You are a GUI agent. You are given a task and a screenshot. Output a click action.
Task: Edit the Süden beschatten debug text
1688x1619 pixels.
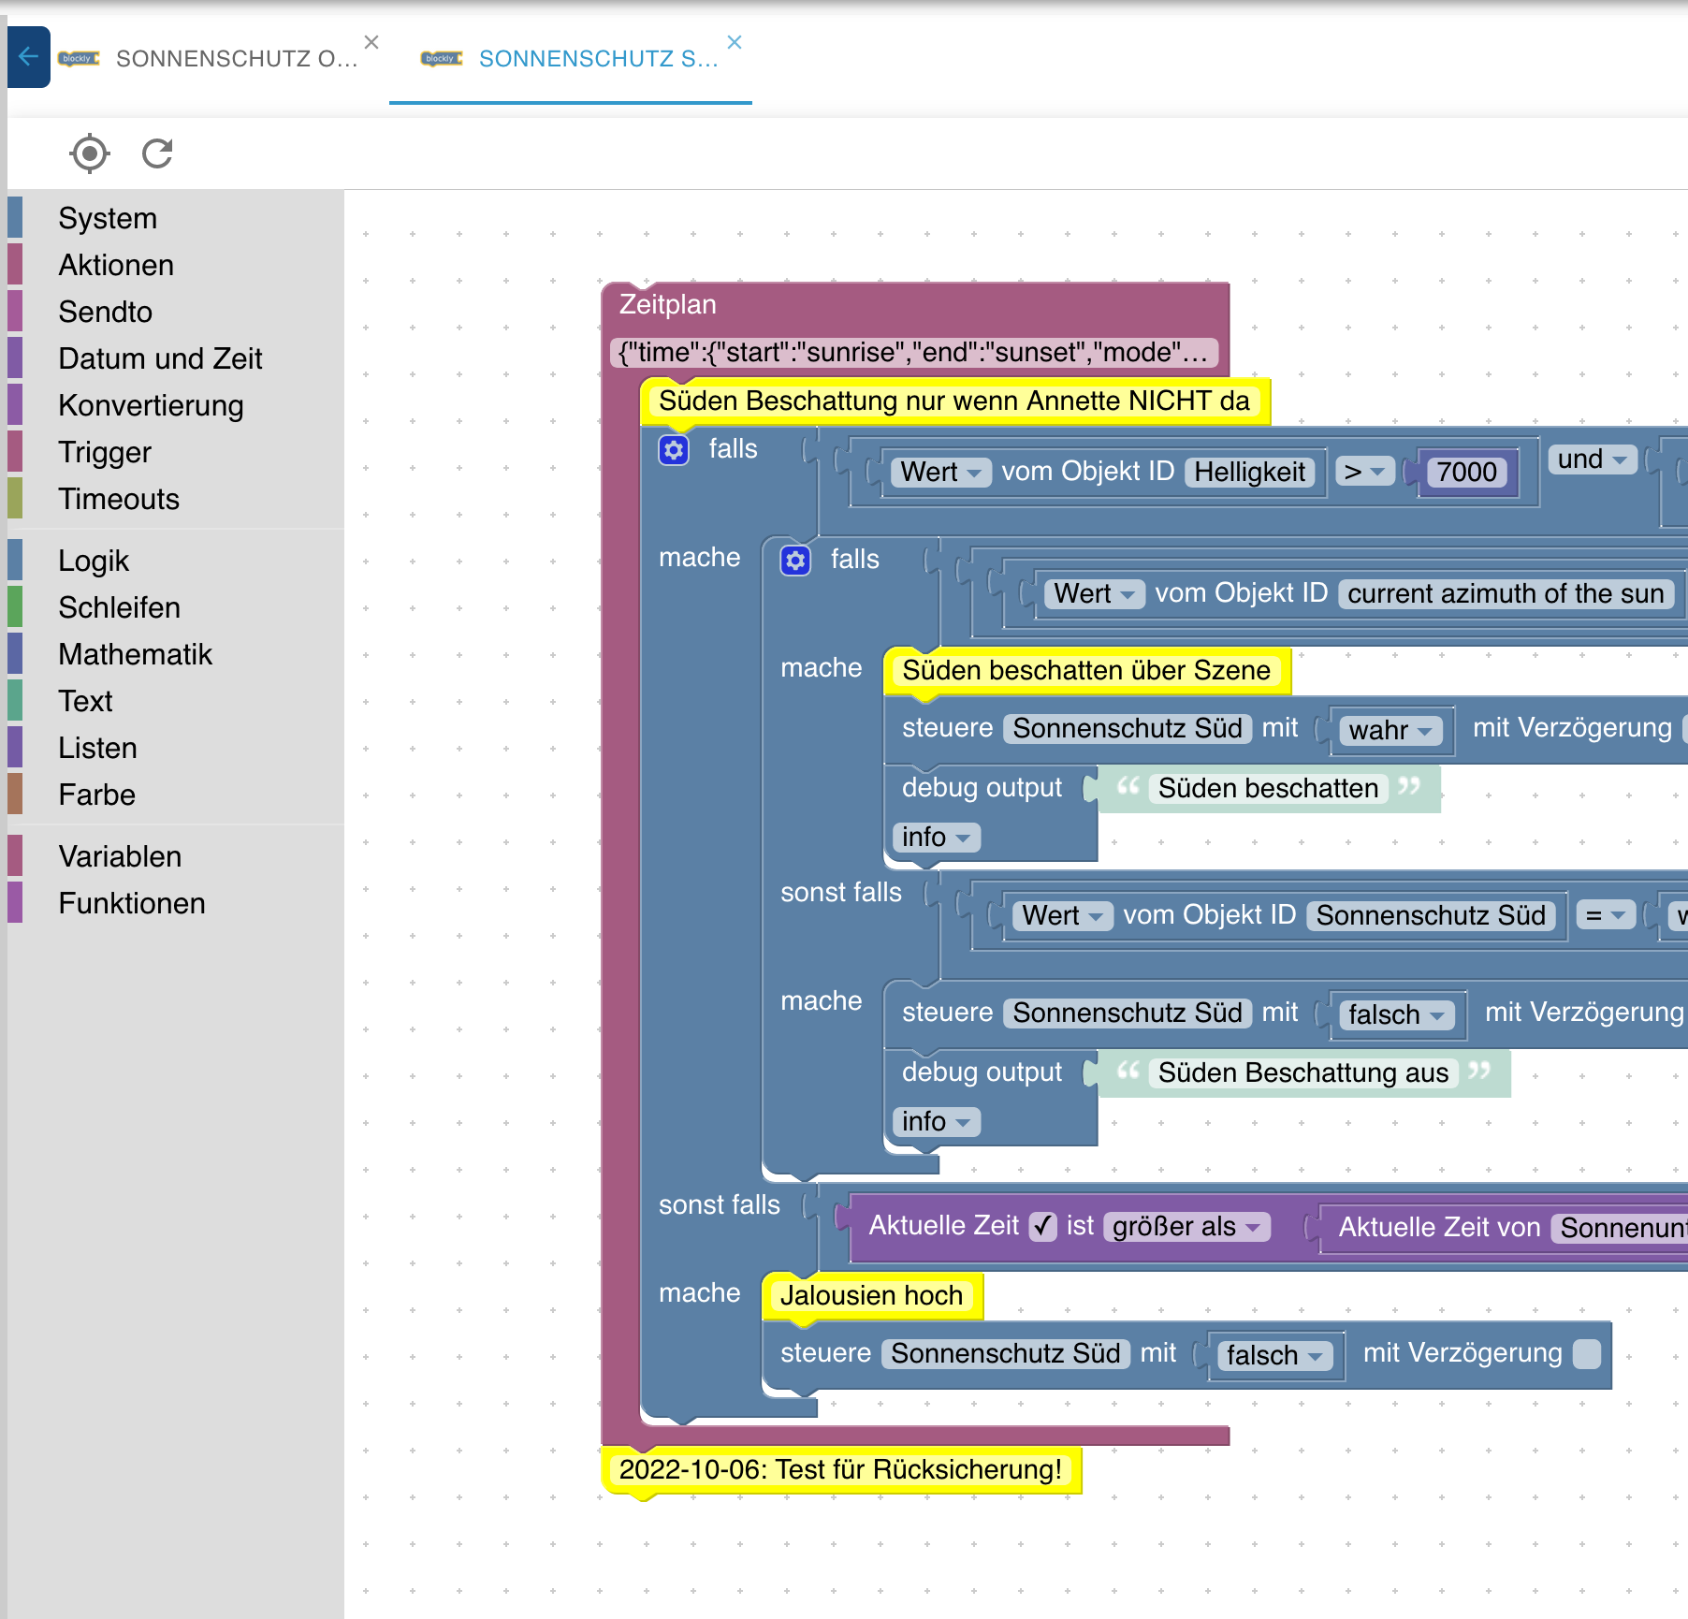point(1268,788)
